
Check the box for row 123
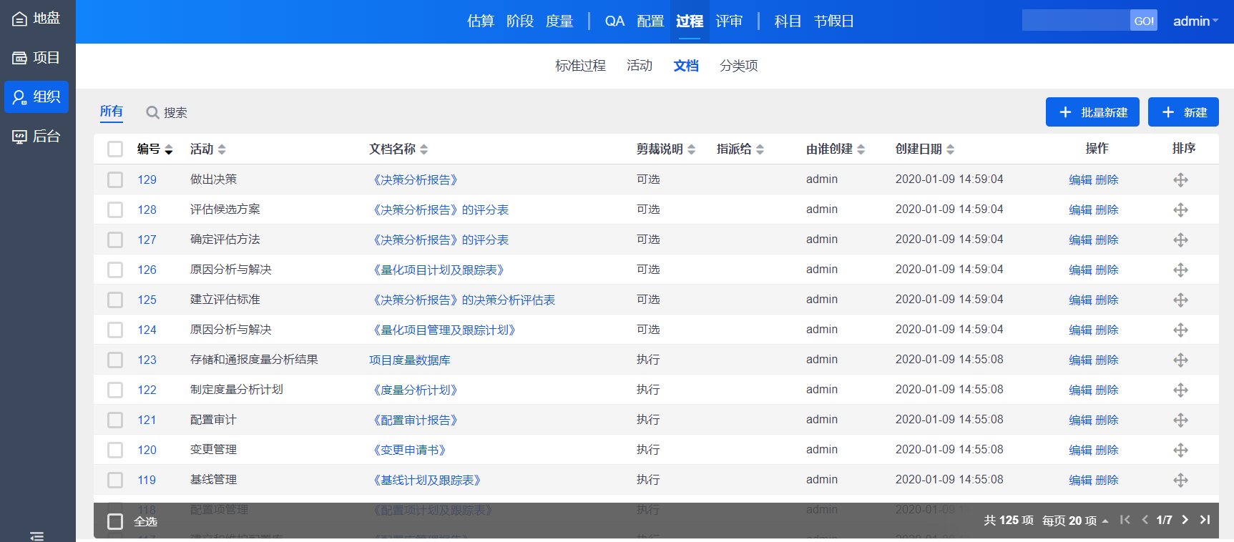115,360
